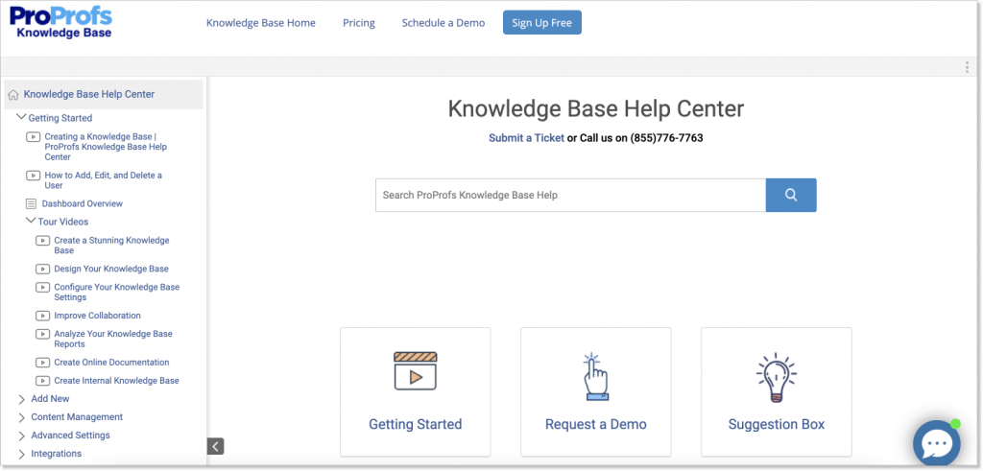Click video icon beside Create a Stunning Knowledge Base
Image resolution: width=983 pixels, height=471 pixels.
click(x=42, y=241)
